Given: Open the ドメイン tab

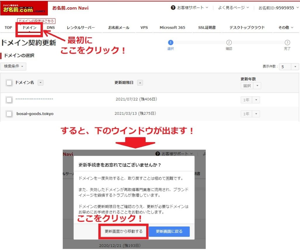Looking at the screenshot, I should tap(29, 27).
